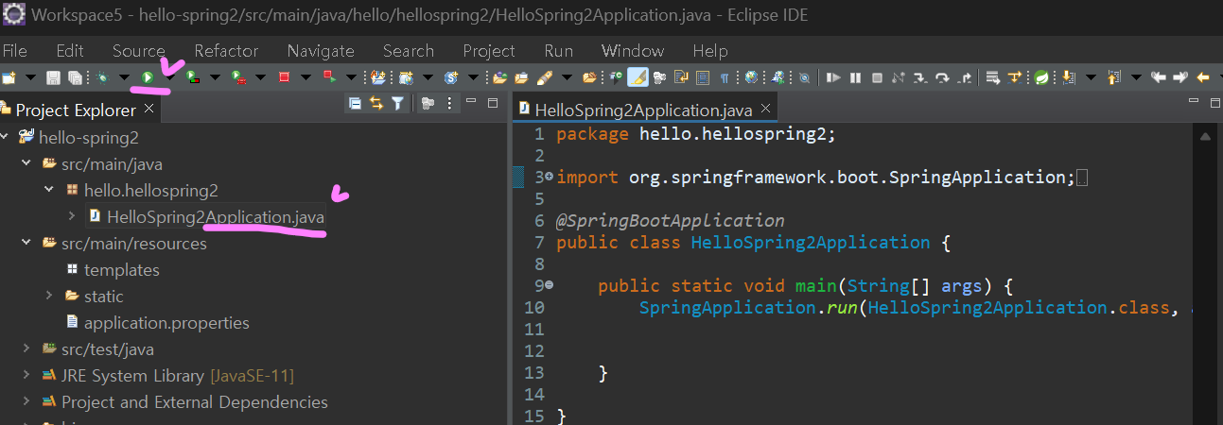Image resolution: width=1223 pixels, height=425 pixels.
Task: Open the dropdown next to Next Annotation icon
Action: point(1092,76)
